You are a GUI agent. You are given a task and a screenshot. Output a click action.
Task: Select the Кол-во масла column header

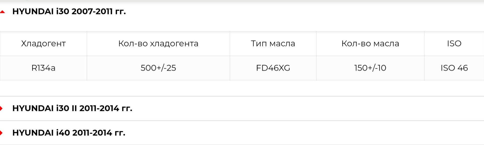(x=370, y=44)
